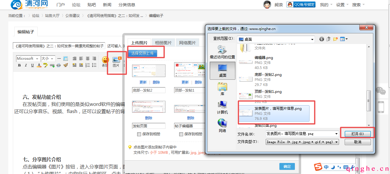Create new folder in file dialog
The image size is (390, 174).
(x=335, y=39)
